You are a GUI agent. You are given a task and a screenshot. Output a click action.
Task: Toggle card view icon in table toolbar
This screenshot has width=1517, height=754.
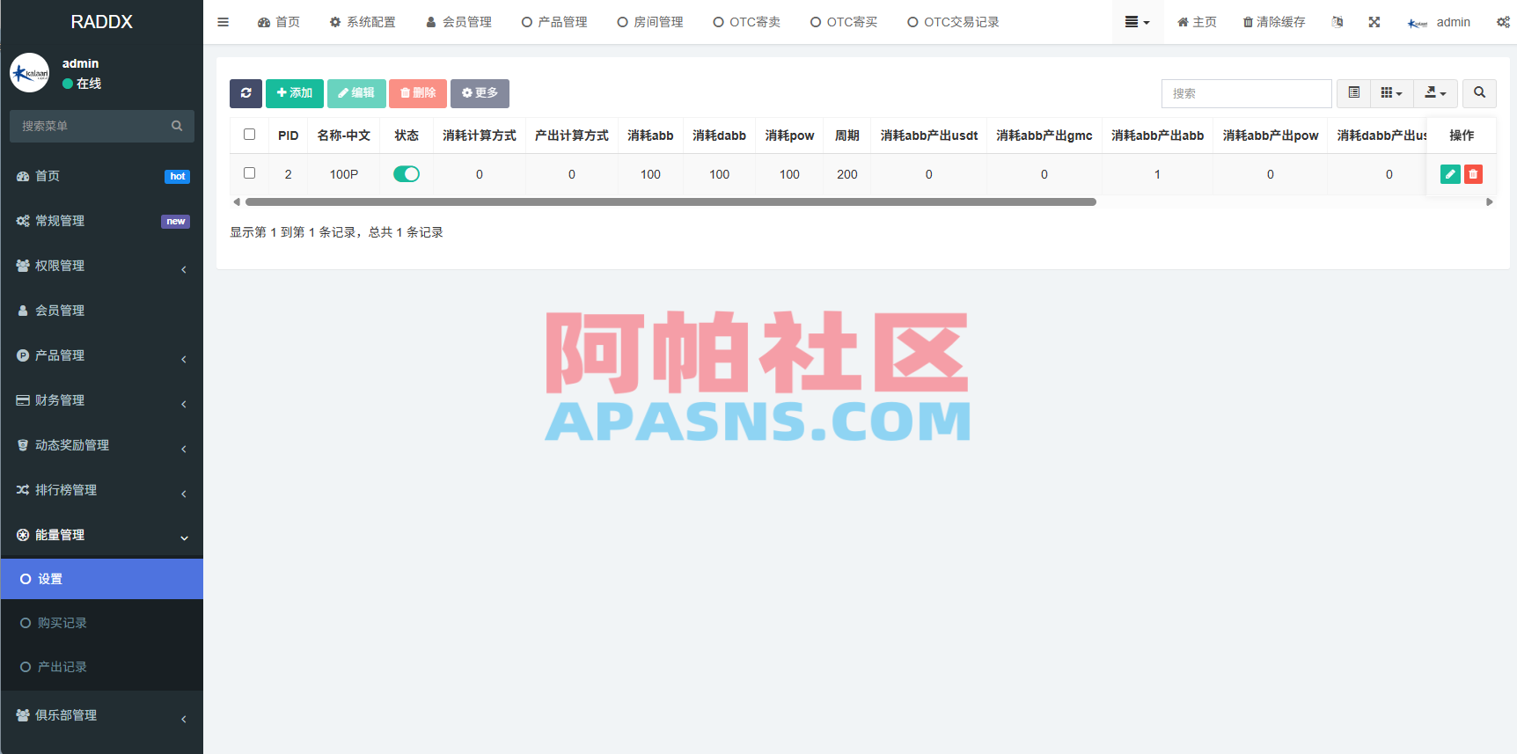[x=1354, y=93]
